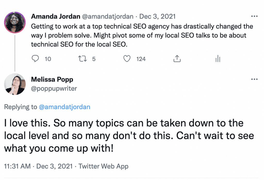Click the retweet arrows icon
The width and height of the screenshot is (264, 180).
[x=82, y=59]
